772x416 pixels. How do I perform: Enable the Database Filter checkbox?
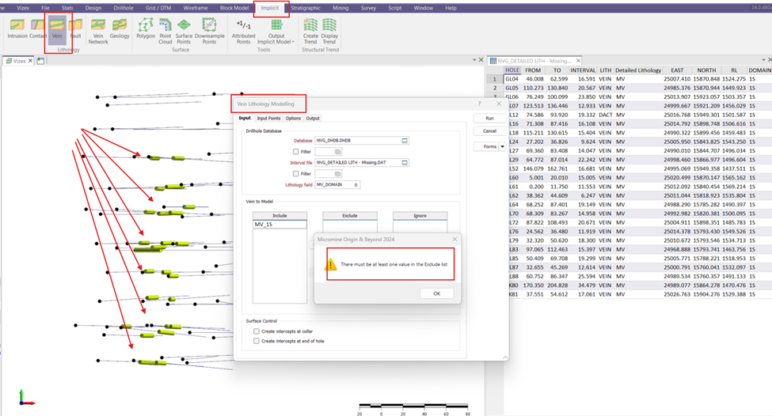tap(296, 151)
